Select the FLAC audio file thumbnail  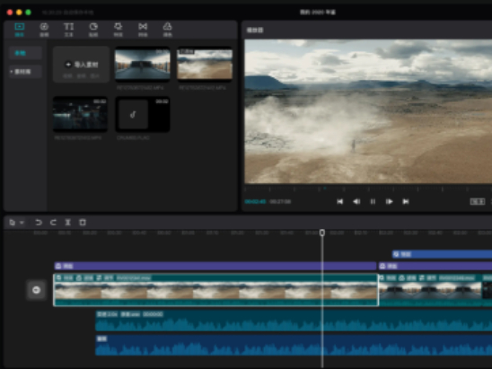(143, 114)
